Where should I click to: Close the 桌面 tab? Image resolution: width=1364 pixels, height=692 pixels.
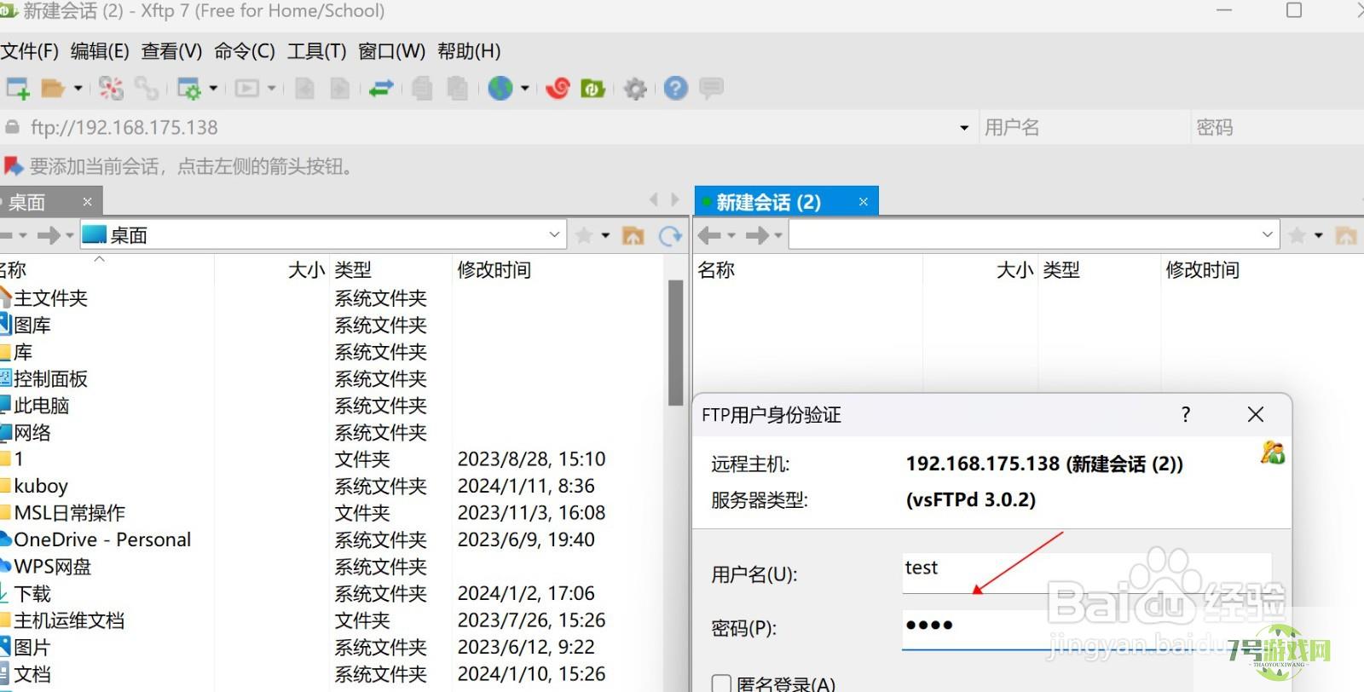pyautogui.click(x=87, y=202)
